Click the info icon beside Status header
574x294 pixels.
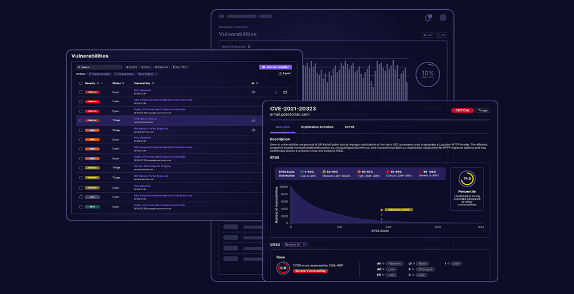click(x=124, y=83)
